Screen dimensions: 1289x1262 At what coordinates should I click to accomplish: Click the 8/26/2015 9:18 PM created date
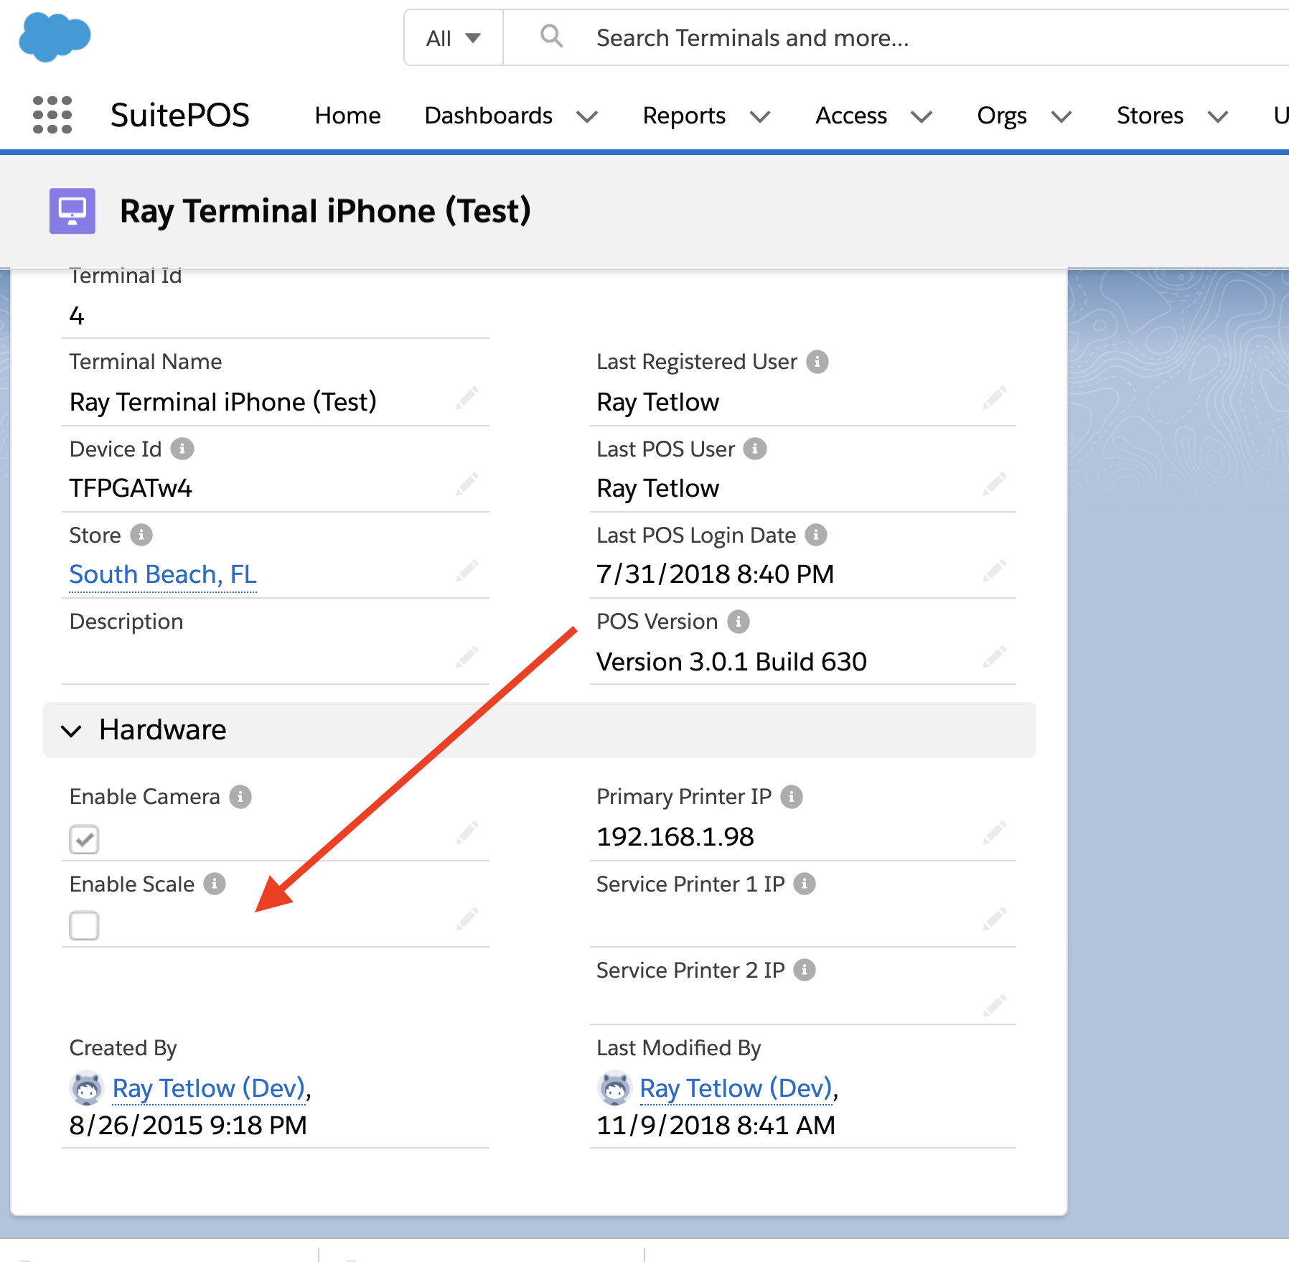coord(188,1125)
